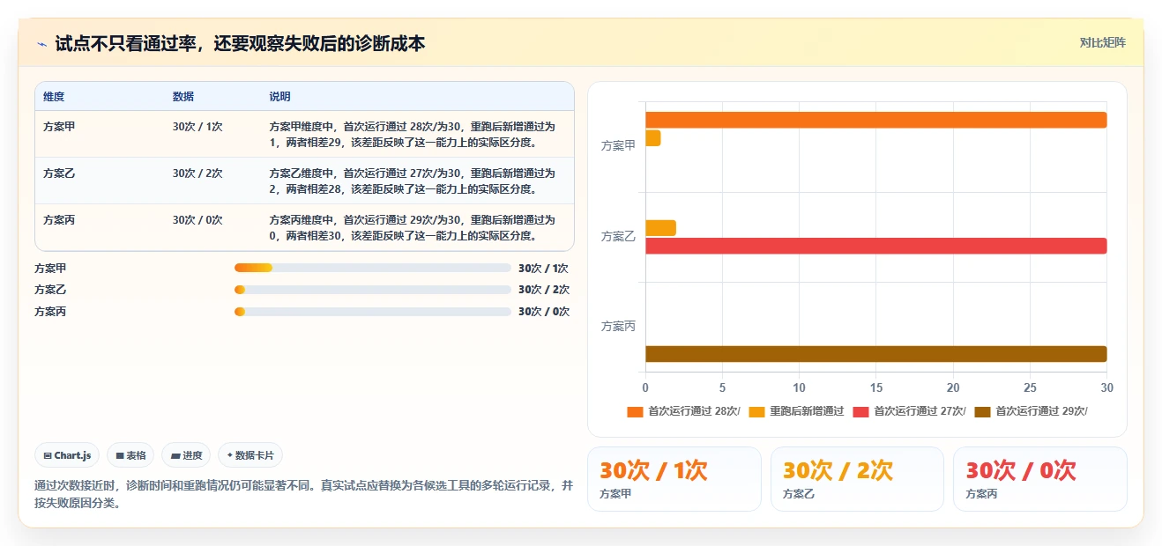Click the 对比矩阵 label in the header
The height and width of the screenshot is (546, 1162).
coord(1103,42)
